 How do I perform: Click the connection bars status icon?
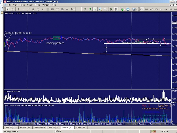[153, 131]
